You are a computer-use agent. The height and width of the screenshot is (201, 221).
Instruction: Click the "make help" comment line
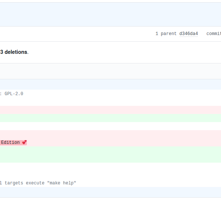click(38, 183)
